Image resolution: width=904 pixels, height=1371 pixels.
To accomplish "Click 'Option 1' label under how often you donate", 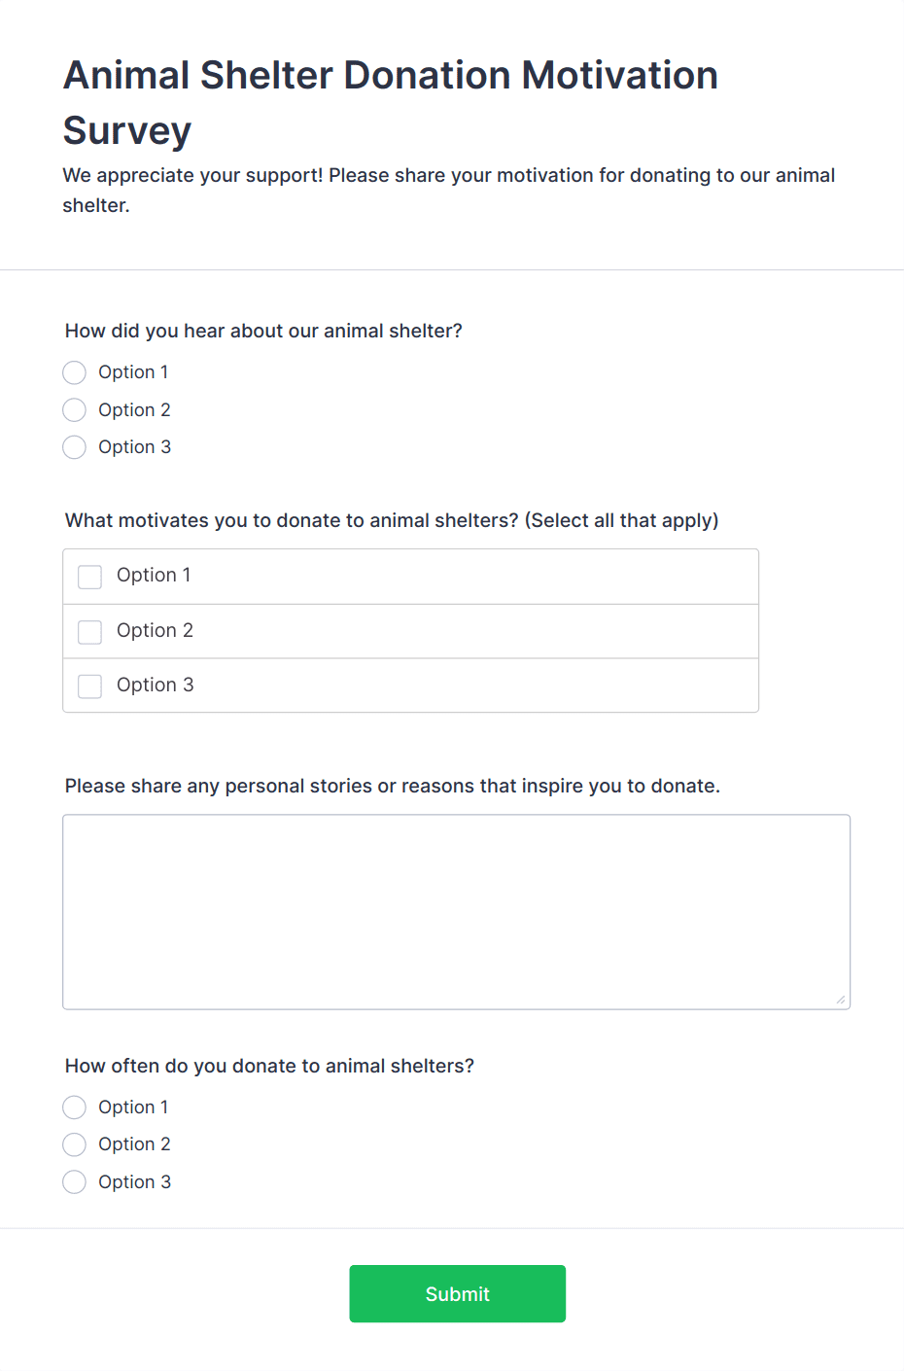I will coord(133,1107).
